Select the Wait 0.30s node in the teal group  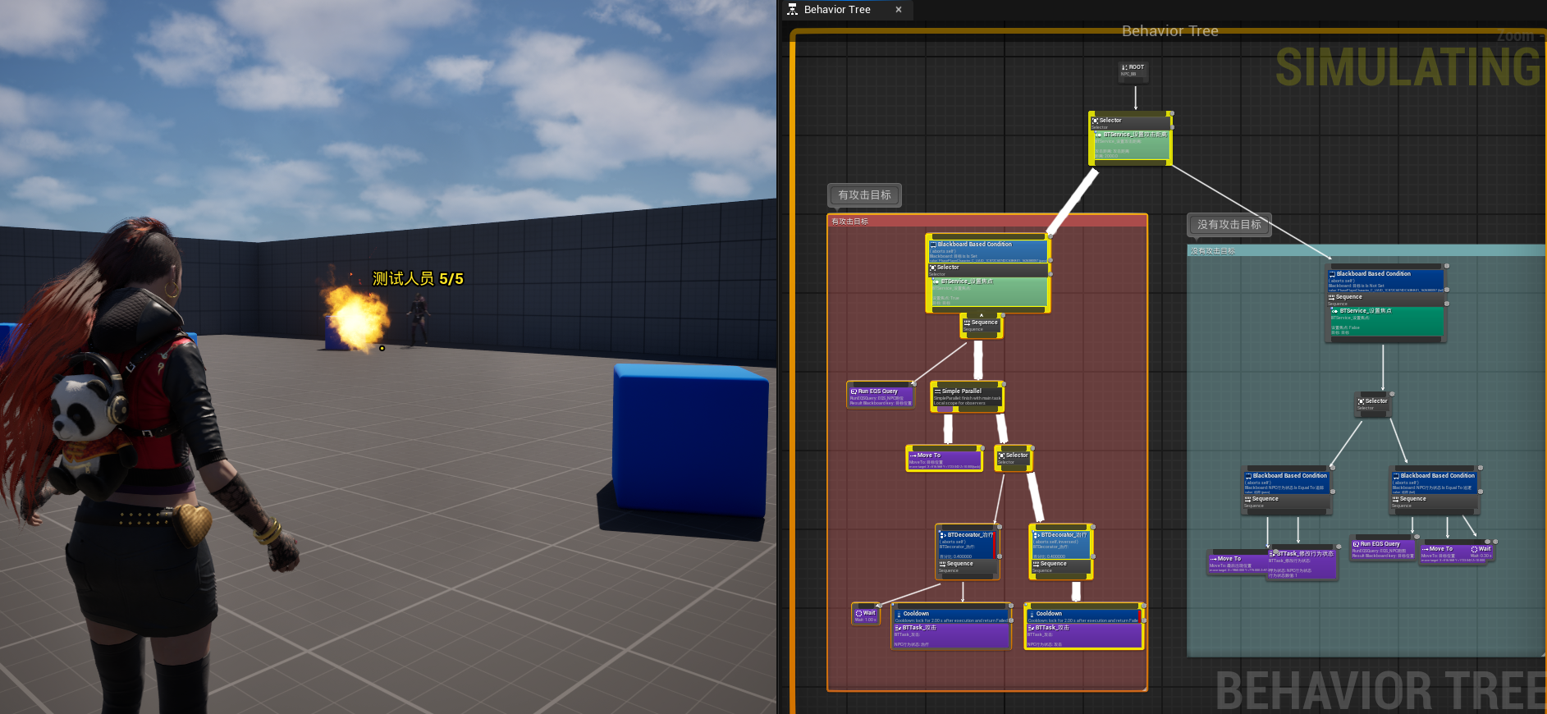[1481, 552]
